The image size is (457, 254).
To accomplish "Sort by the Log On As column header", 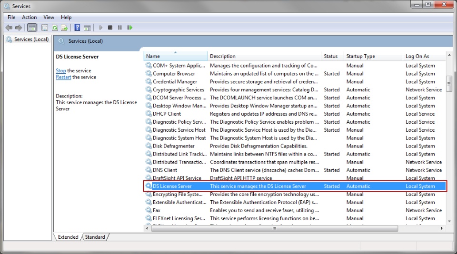I will coord(425,56).
